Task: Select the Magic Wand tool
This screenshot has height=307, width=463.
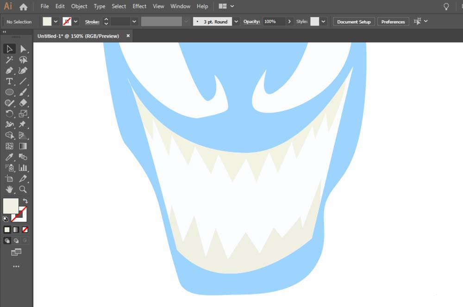Action: 9,60
